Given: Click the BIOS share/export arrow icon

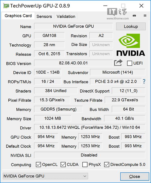Looking at the screenshot, I should point(118,63).
